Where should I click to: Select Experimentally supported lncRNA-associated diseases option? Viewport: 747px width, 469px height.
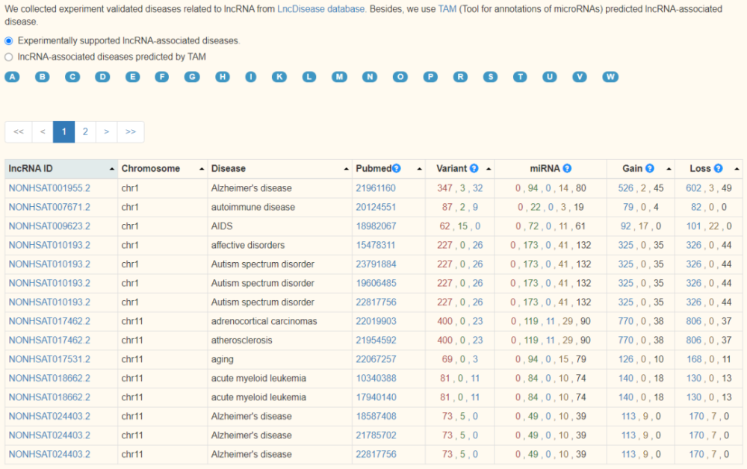click(x=9, y=41)
